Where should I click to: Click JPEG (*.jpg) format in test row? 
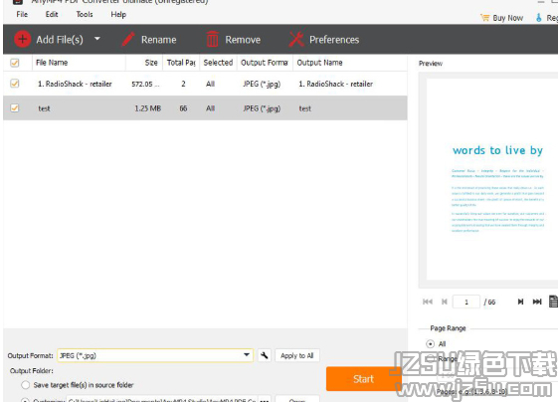[x=262, y=108]
